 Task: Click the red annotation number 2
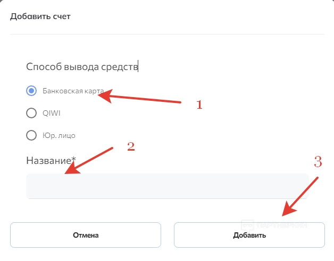coord(130,147)
